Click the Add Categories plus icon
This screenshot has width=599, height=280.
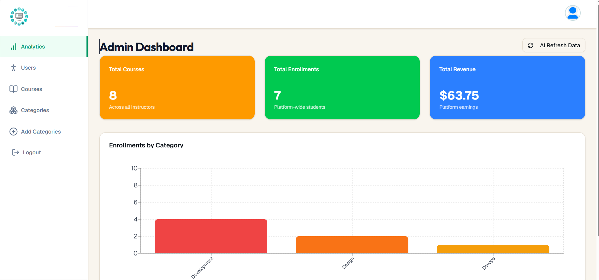coord(13,132)
